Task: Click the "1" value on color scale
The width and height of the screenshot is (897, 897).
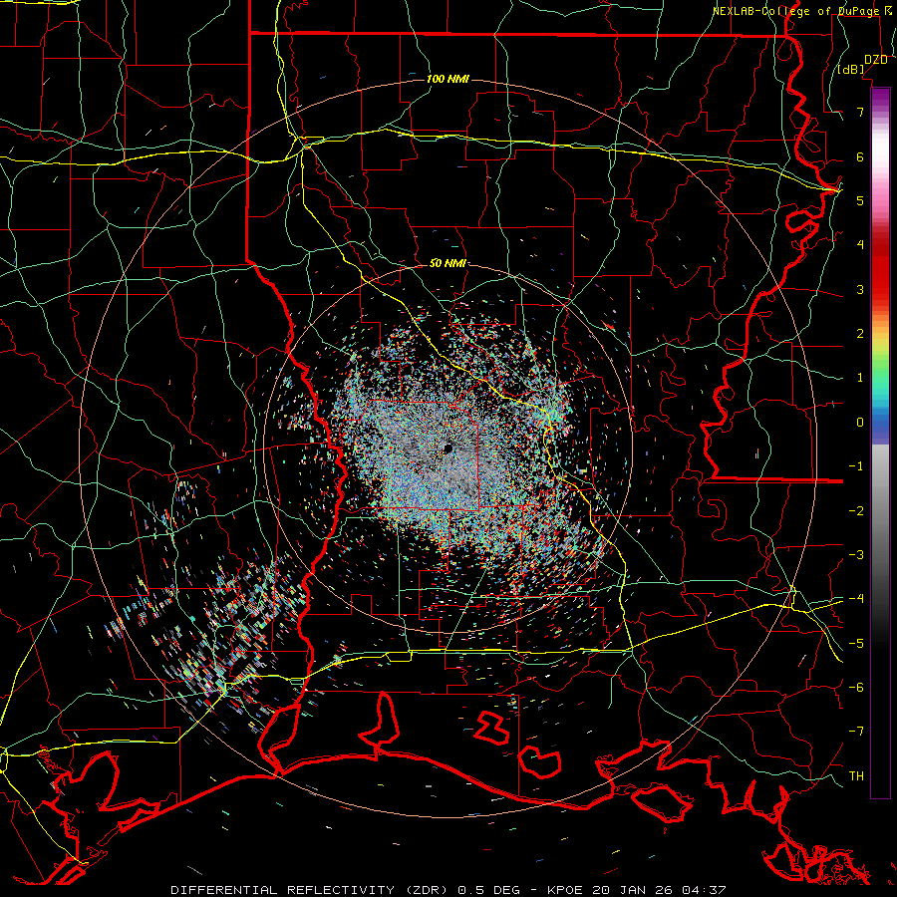Action: tap(860, 378)
